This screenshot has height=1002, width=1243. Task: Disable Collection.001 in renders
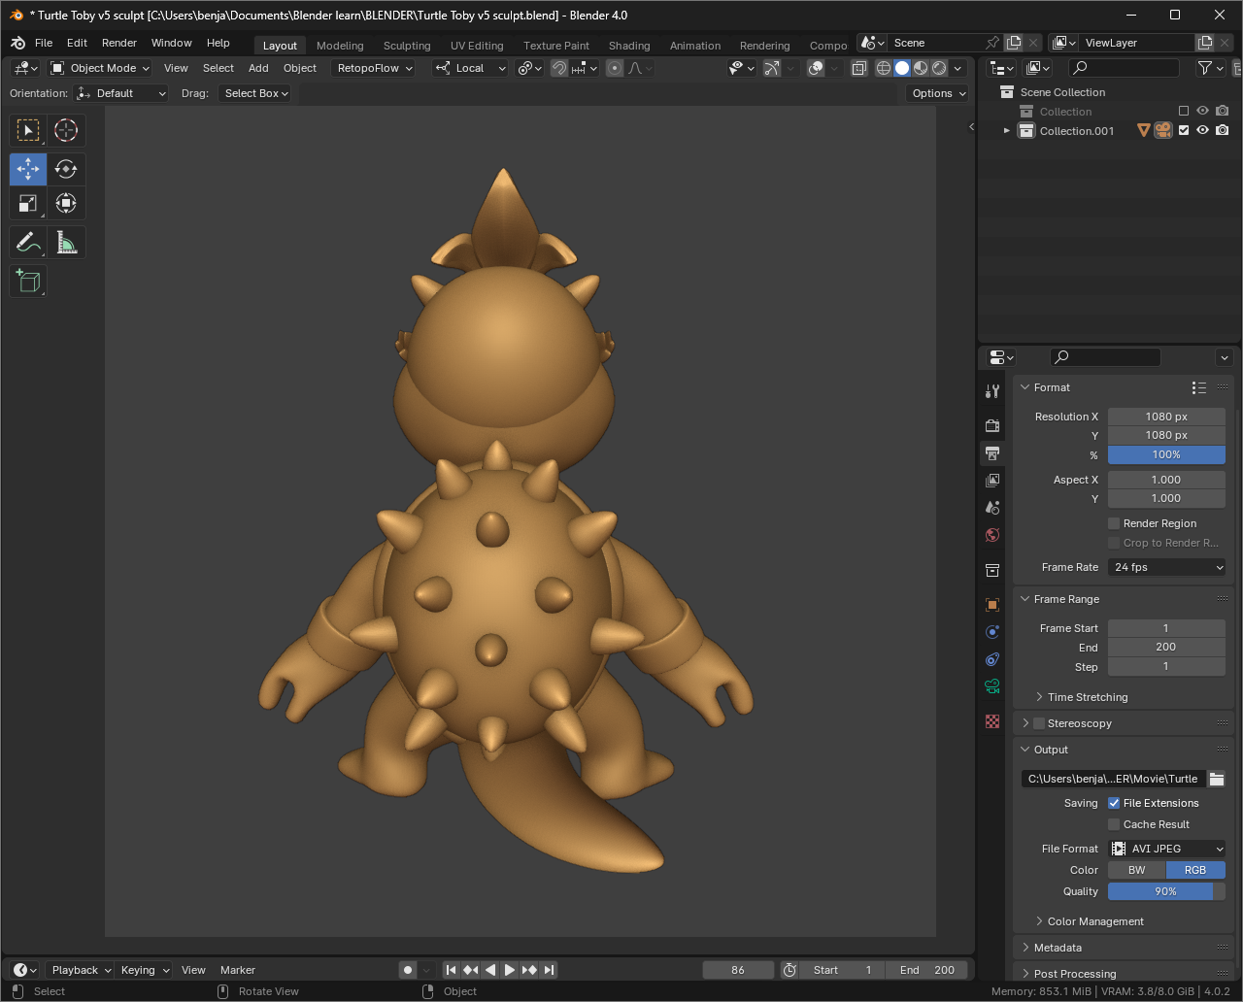[1222, 130]
